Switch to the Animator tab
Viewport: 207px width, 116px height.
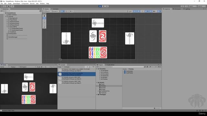[55, 9]
